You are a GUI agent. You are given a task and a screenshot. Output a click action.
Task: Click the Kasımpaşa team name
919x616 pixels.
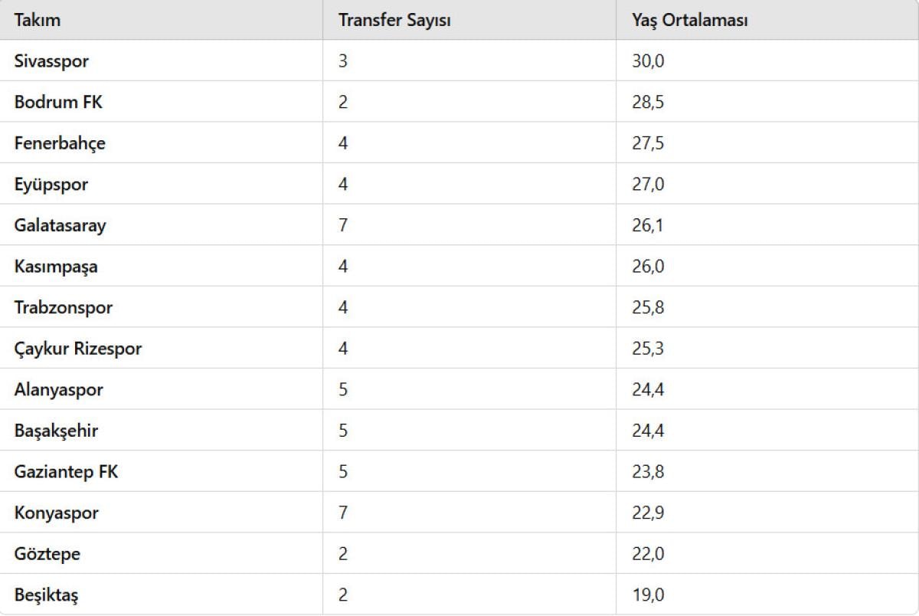pos(56,267)
